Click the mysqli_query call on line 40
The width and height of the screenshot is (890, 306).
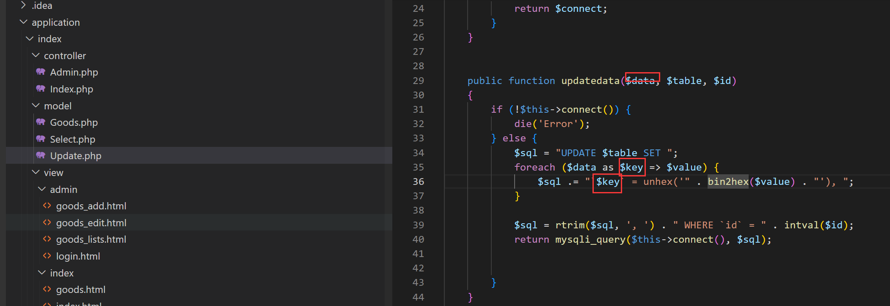pyautogui.click(x=590, y=239)
